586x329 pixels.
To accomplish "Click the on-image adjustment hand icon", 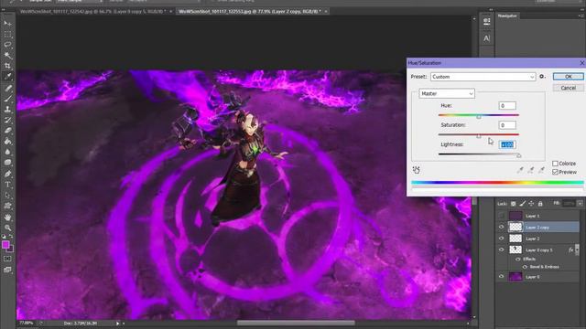I will 417,170.
